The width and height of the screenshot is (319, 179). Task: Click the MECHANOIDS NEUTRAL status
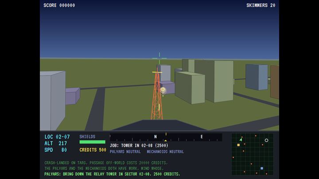(165, 152)
